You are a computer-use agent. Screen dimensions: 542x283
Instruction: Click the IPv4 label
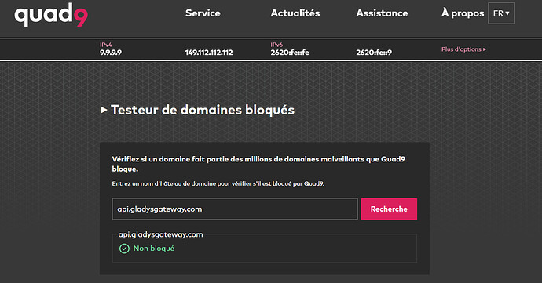pos(106,45)
